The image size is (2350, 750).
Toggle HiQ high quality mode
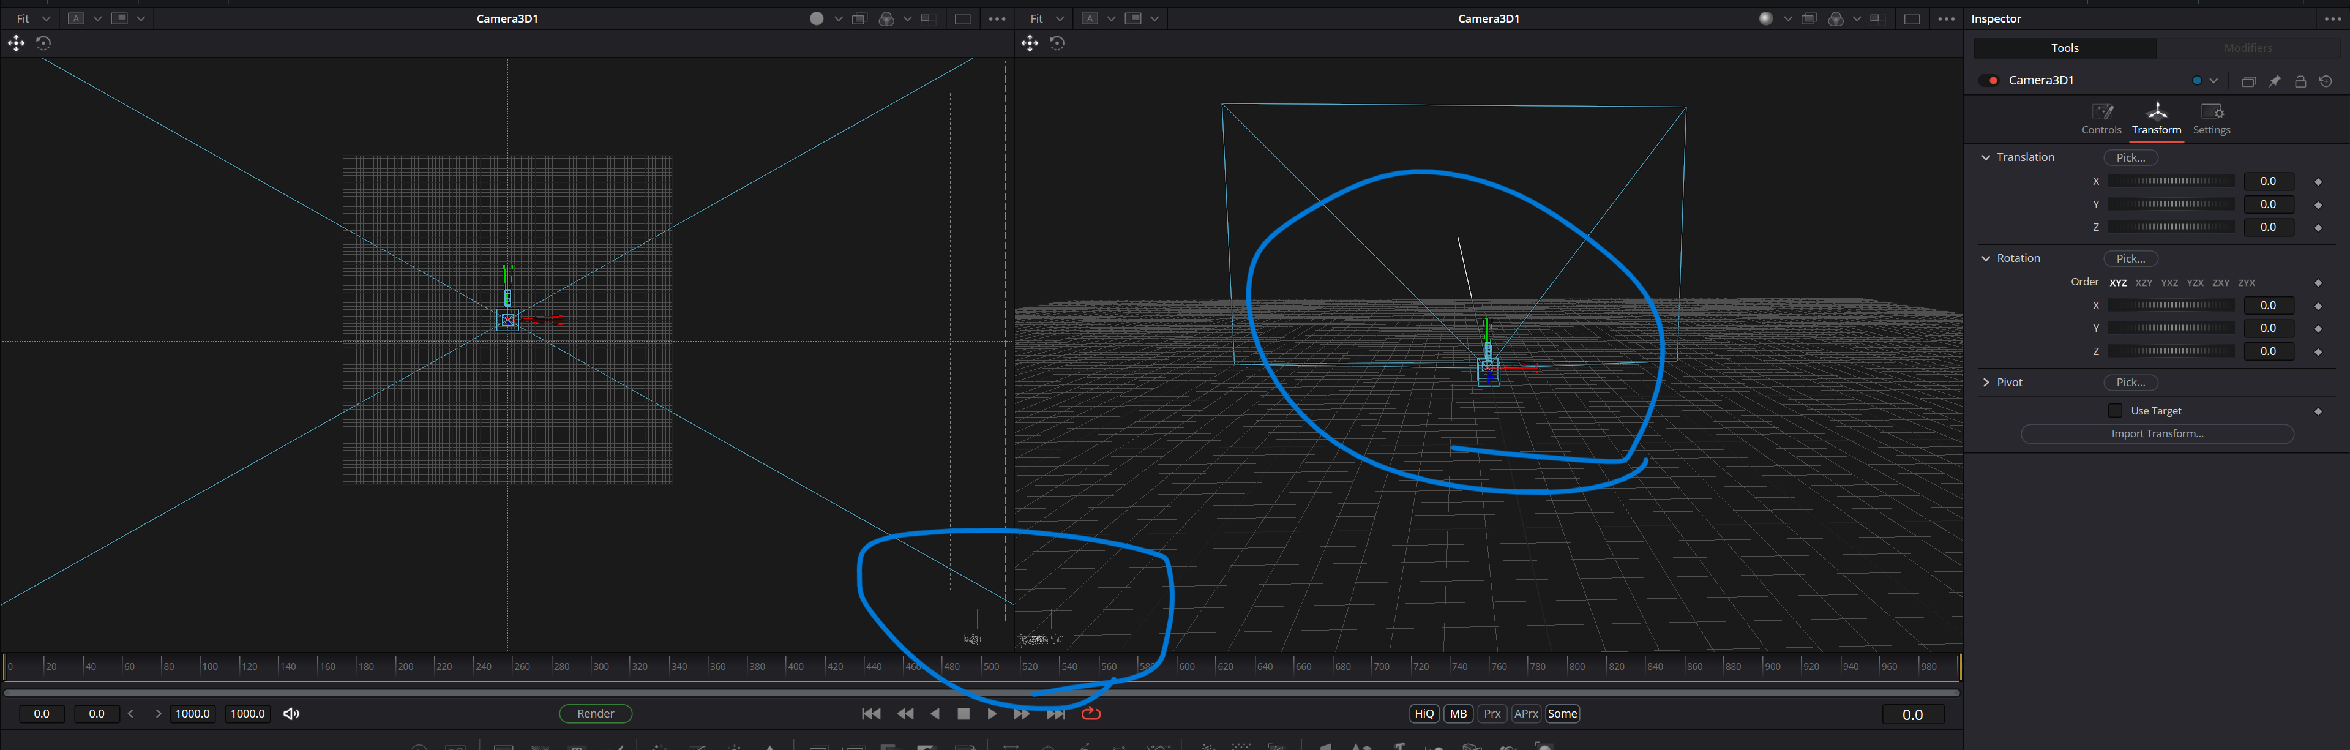point(1424,713)
